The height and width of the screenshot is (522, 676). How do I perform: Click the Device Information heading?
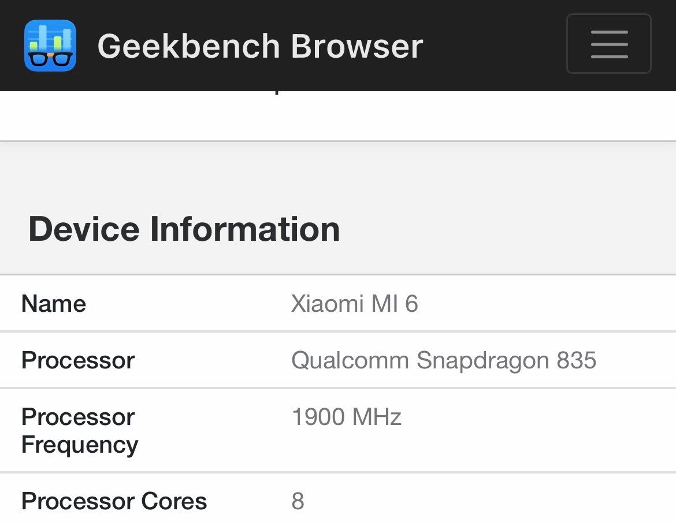point(184,229)
